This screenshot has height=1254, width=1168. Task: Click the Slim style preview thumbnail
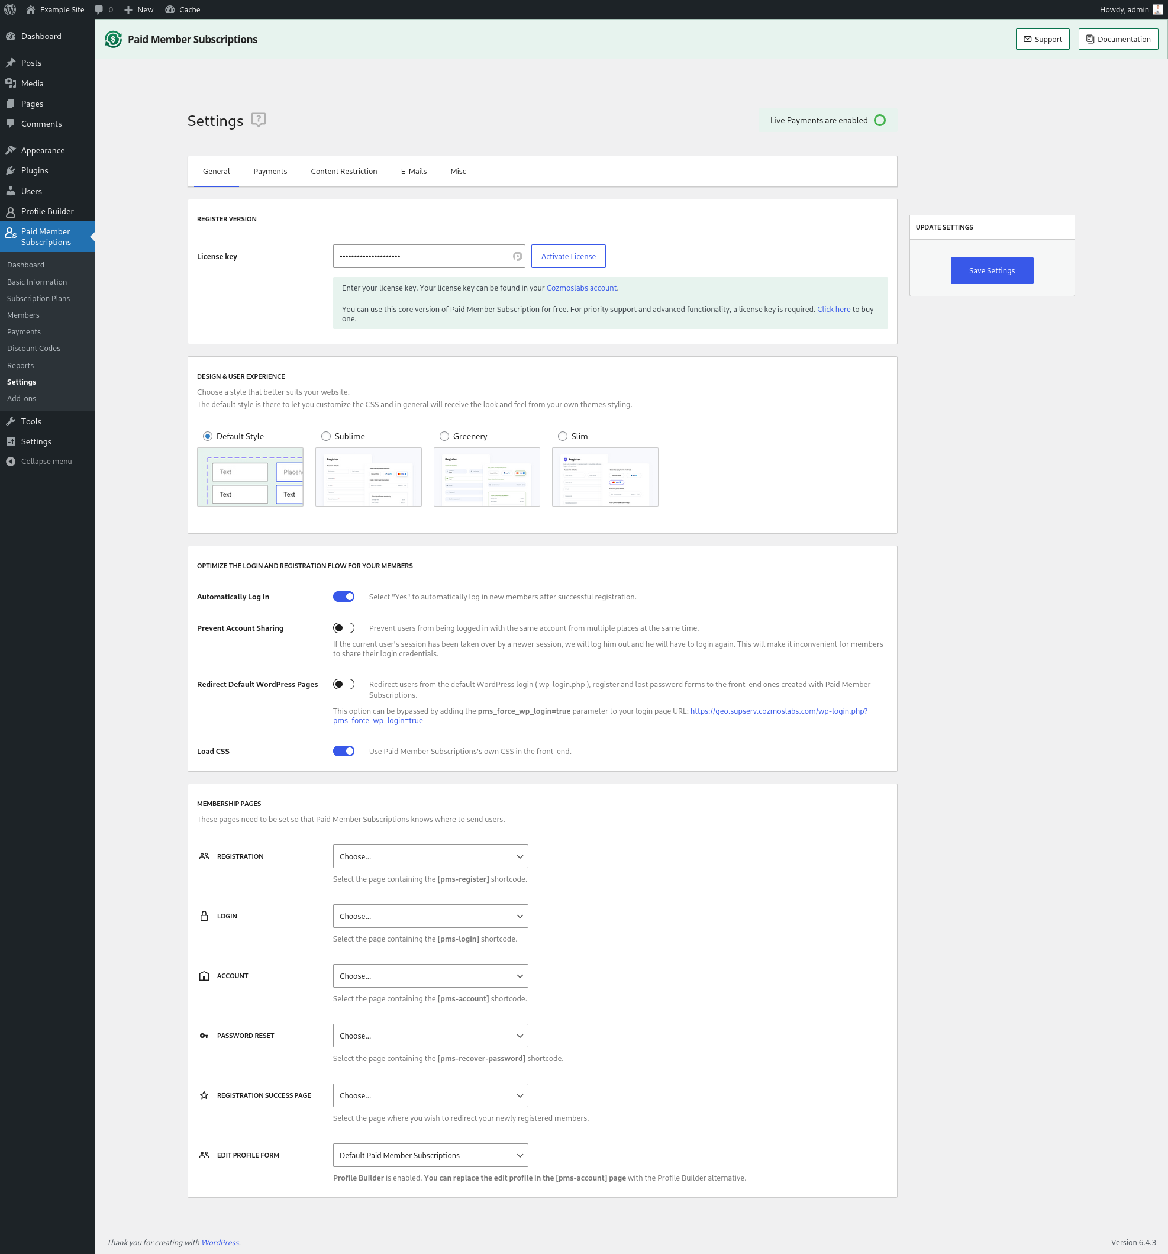click(605, 477)
